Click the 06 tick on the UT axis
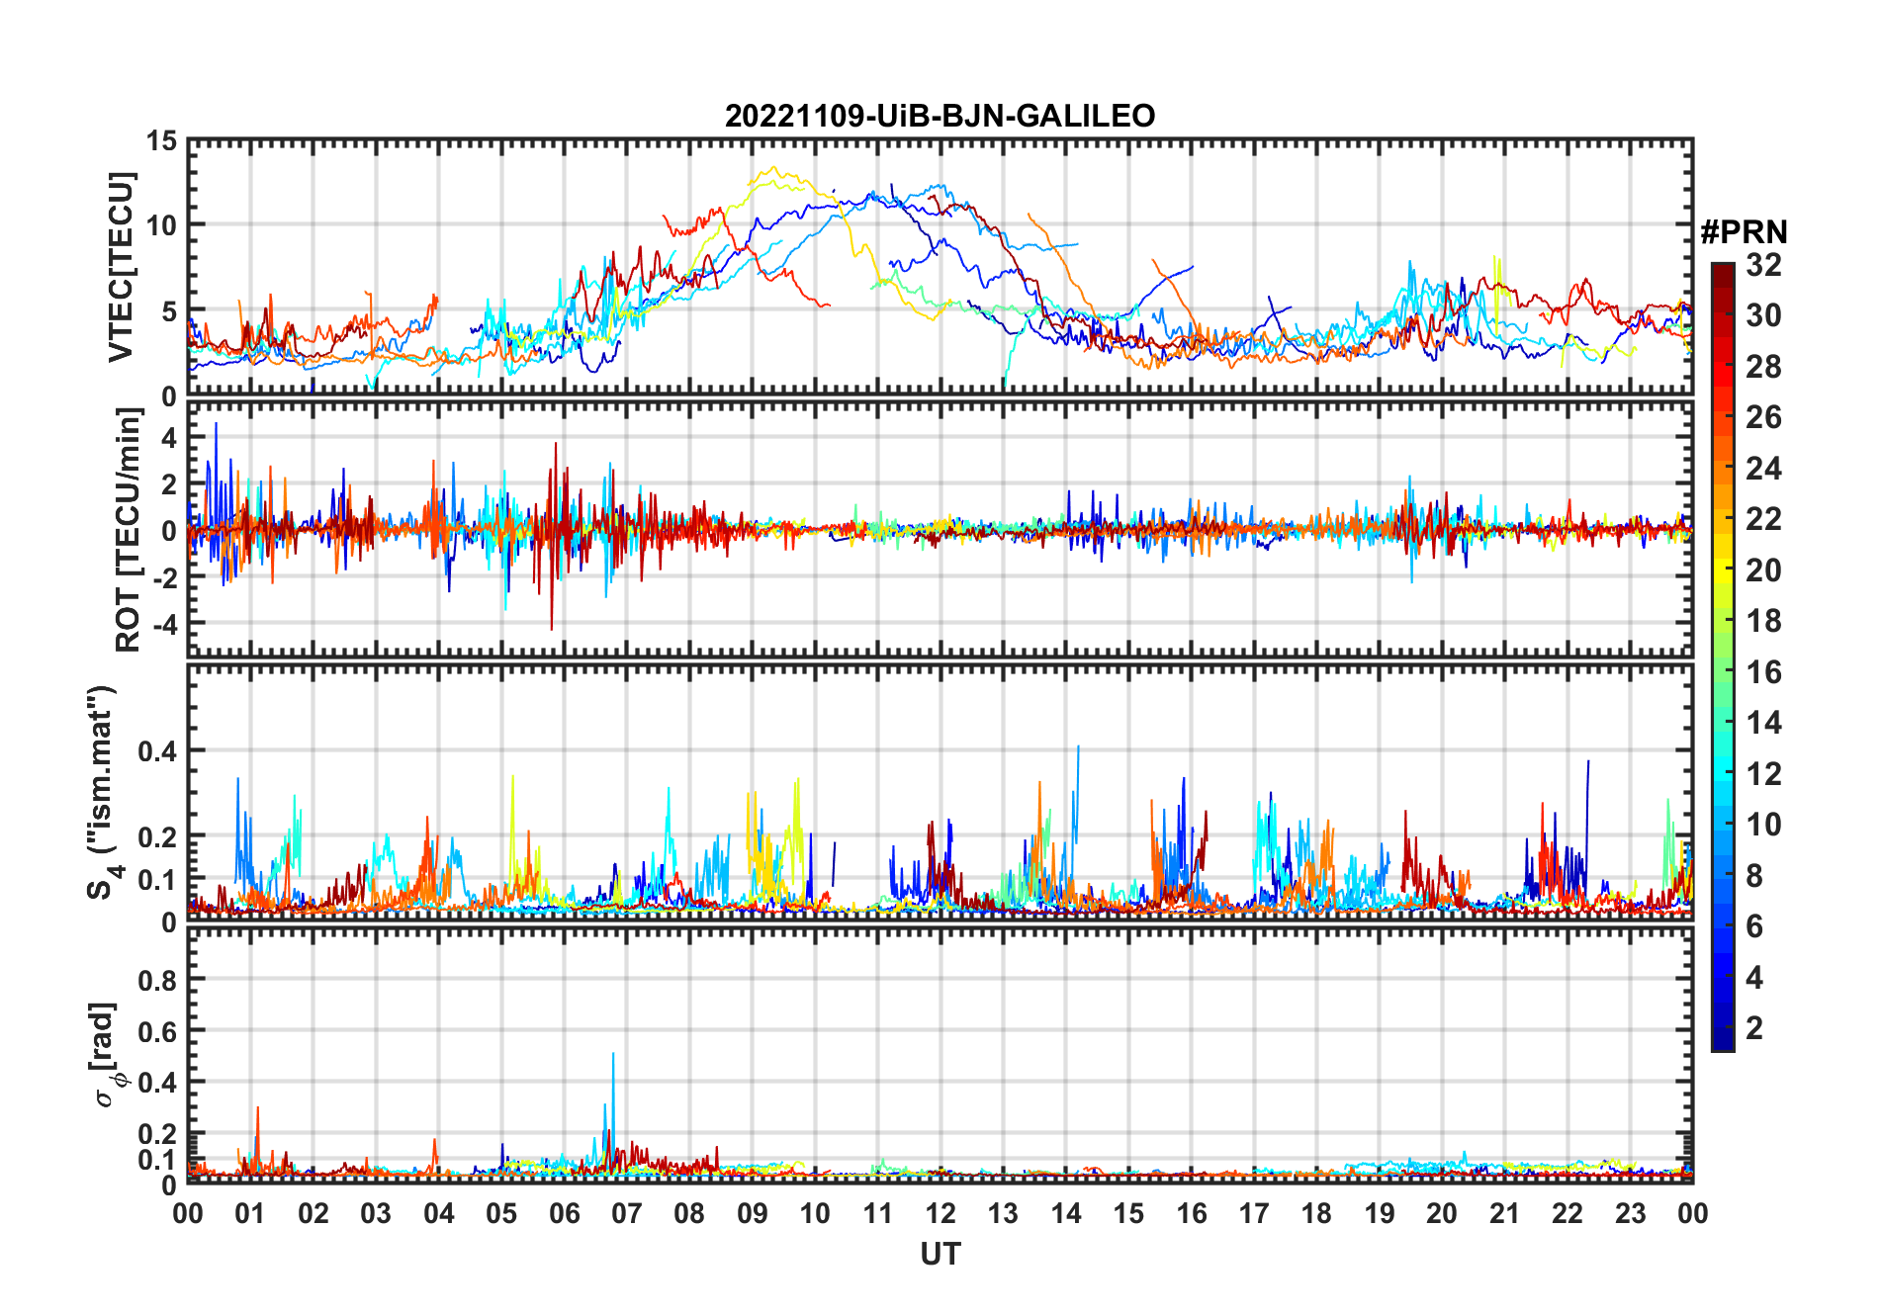The image size is (1881, 1315). point(564,1213)
